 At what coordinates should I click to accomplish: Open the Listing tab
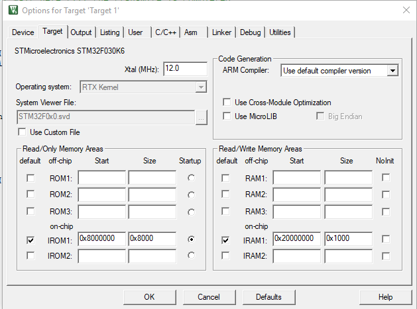(x=109, y=32)
